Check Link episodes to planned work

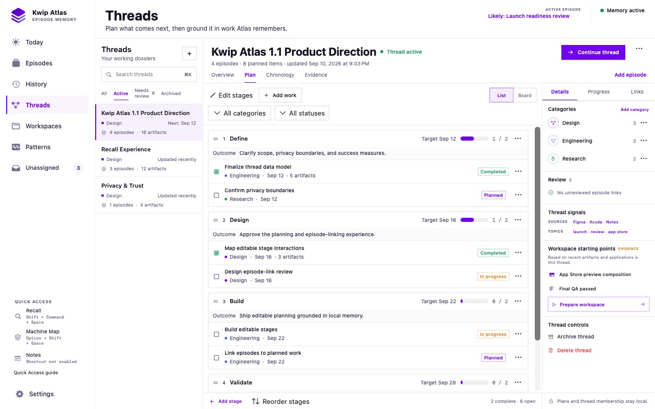(x=216, y=358)
